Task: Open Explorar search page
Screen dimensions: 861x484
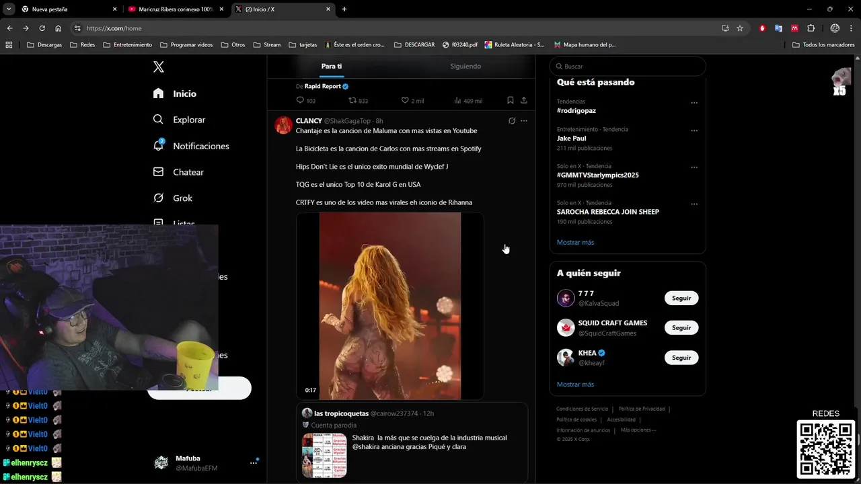Action: pyautogui.click(x=179, y=120)
